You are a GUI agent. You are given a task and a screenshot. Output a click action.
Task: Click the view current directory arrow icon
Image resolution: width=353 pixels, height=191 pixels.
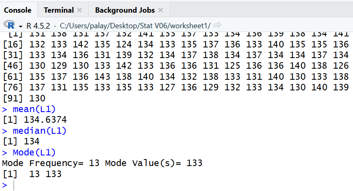click(217, 25)
